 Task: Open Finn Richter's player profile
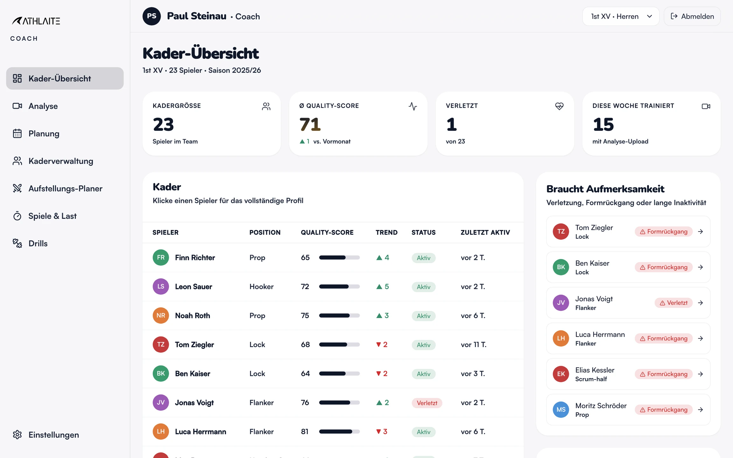tap(333, 258)
